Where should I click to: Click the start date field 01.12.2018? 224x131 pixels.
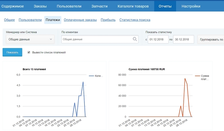(158, 40)
